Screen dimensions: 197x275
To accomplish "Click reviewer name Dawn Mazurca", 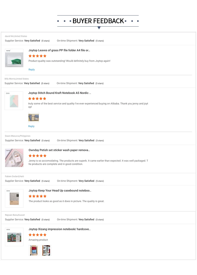I will click(12, 136).
